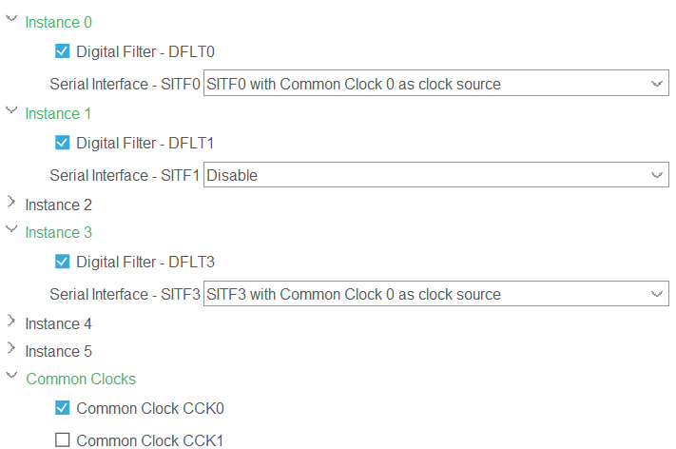
Task: Select the Instance 2 tree label
Action: click(x=58, y=205)
